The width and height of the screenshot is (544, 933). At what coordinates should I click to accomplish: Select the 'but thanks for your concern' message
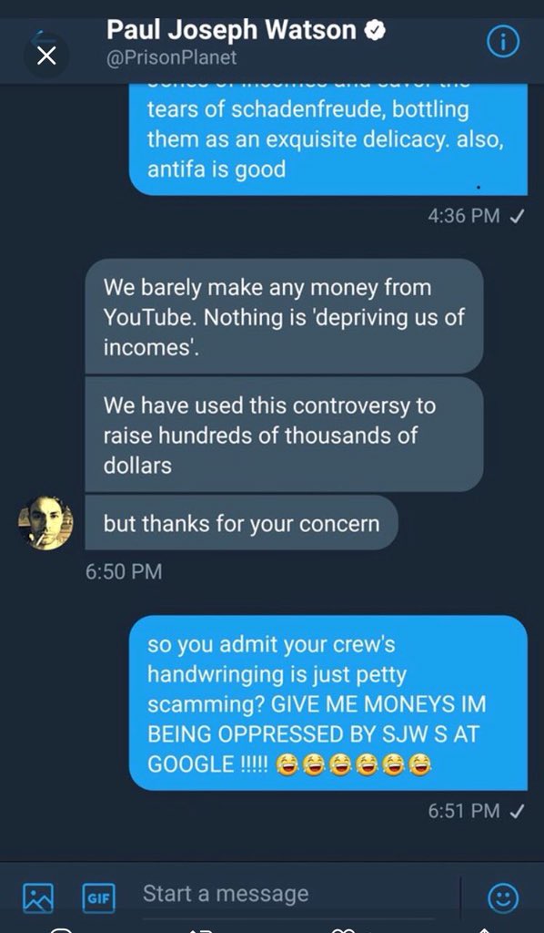[x=241, y=523]
